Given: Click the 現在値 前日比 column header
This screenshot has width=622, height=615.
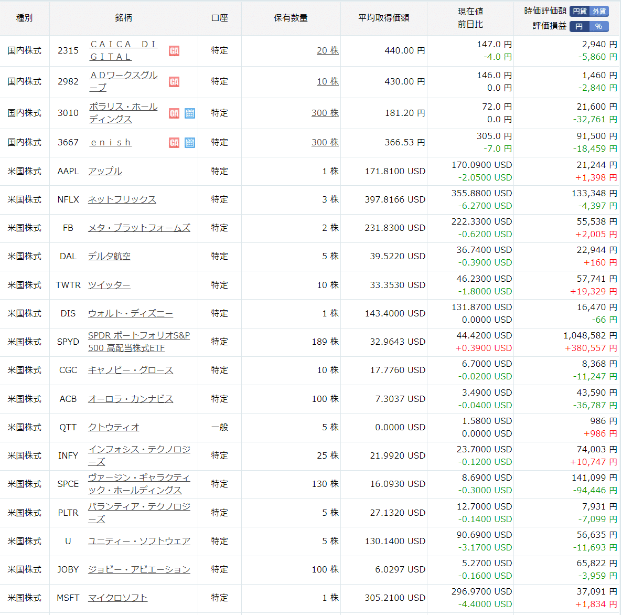Looking at the screenshot, I should (470, 18).
